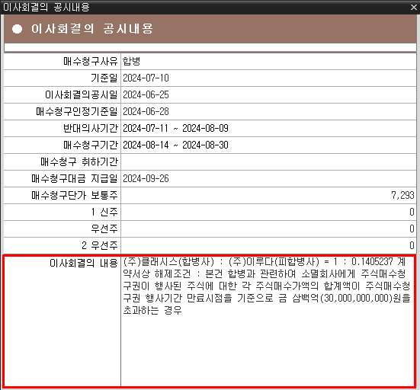
Task: Select 매수청구인정기준일 value 2024-06-28
Action: 146,111
